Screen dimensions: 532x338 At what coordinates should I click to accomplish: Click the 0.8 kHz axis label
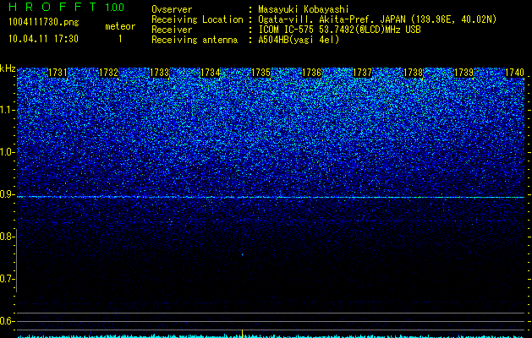(7, 237)
